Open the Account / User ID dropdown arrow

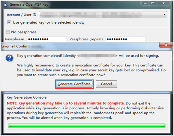coord(165,14)
